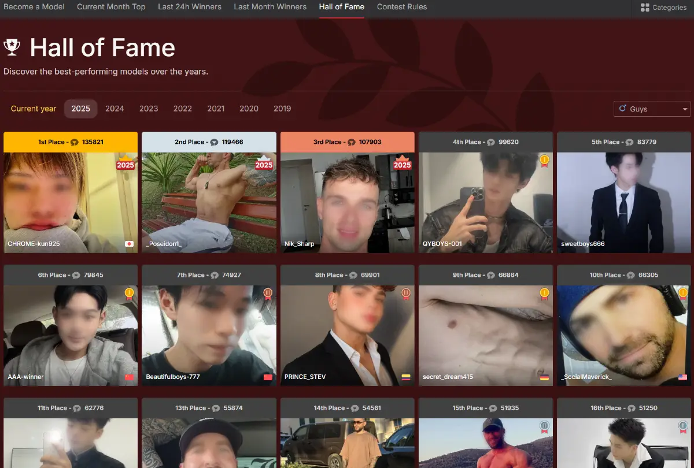
Task: Click the 4th Place header score 99620
Action: [509, 142]
